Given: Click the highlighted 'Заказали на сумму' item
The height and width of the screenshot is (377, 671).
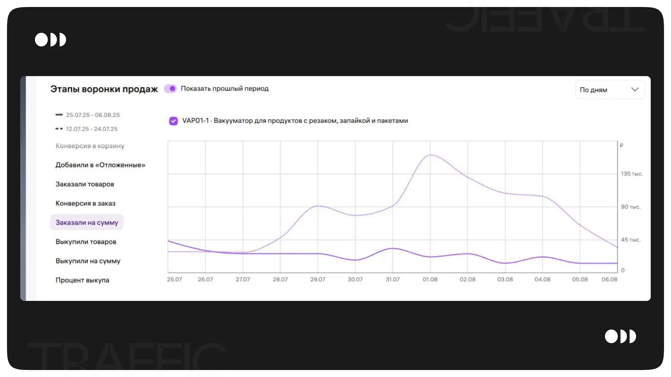Looking at the screenshot, I should [x=87, y=223].
